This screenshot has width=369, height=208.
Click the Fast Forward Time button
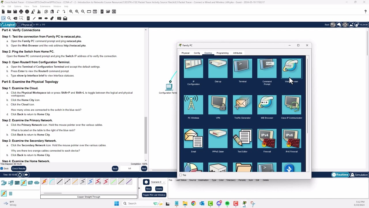coord(26,174)
